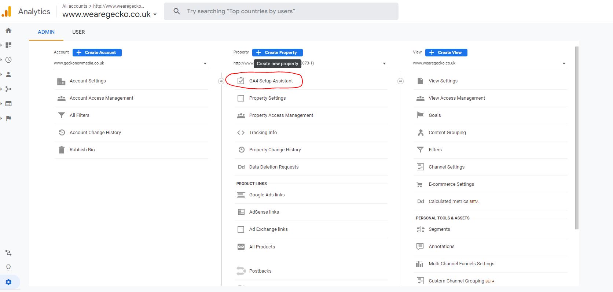Click the Postbacks arrows icon
Viewport: 613px width, 292px height.
point(241,271)
